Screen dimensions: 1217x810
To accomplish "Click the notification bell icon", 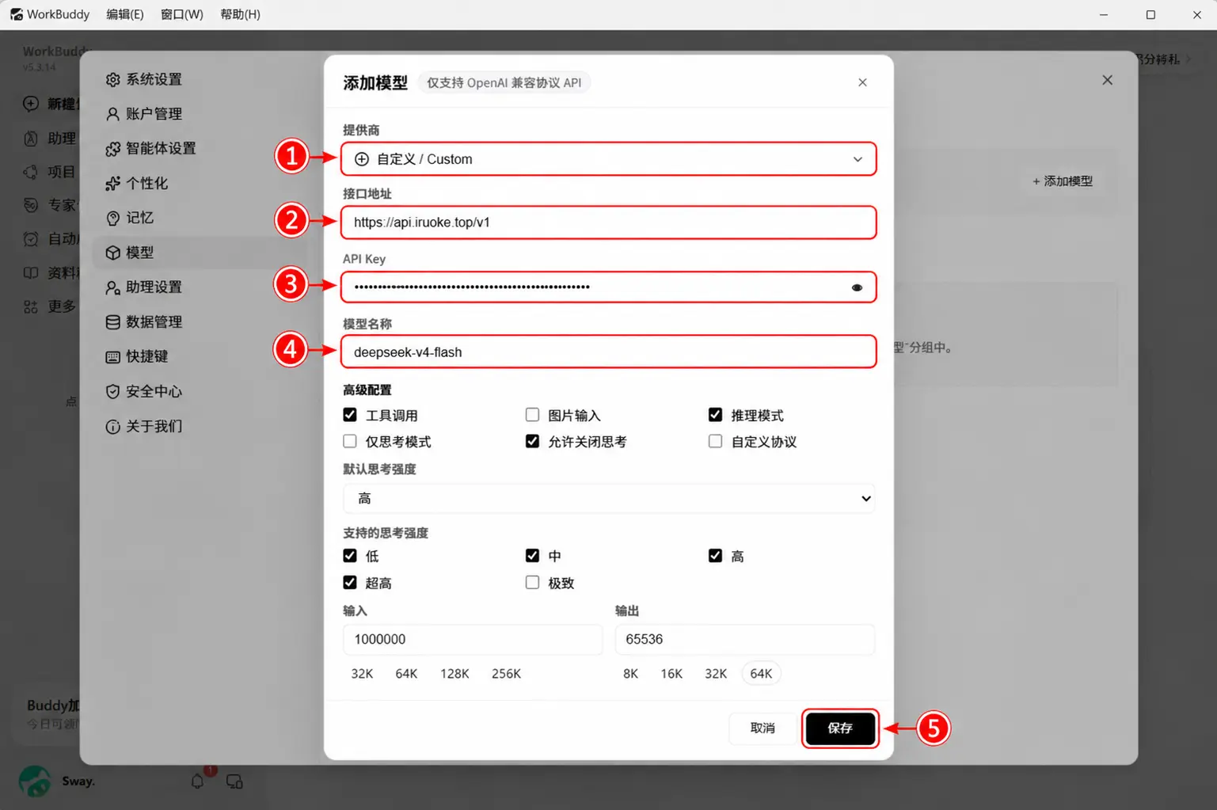I will [198, 781].
